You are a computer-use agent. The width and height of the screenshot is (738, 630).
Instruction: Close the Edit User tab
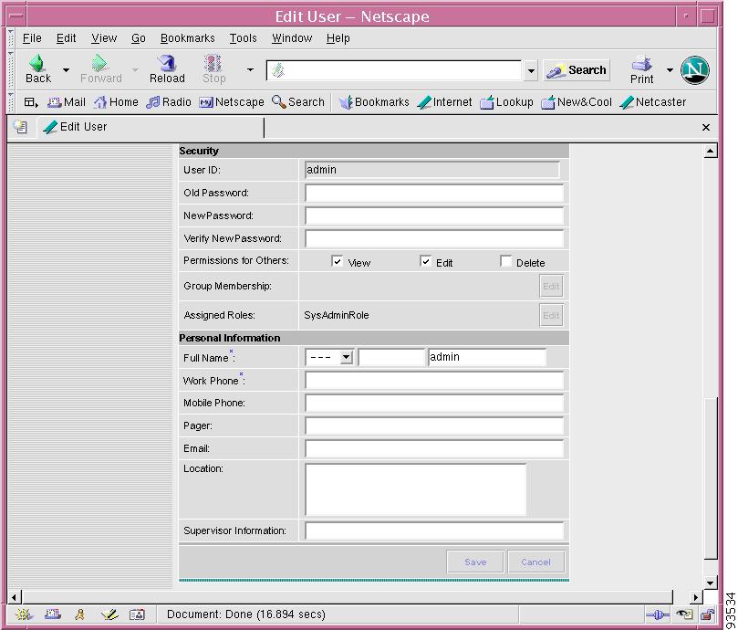click(x=705, y=127)
